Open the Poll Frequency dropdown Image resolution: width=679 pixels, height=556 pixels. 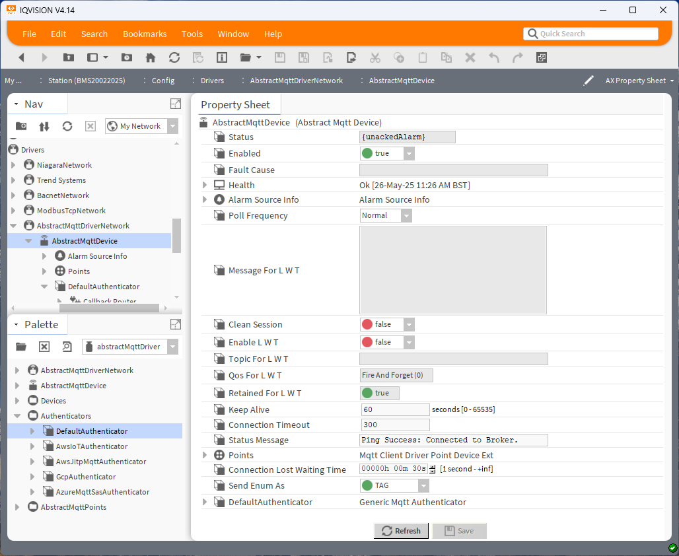386,215
